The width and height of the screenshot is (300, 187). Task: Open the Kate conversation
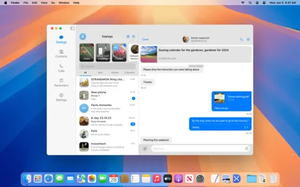(x=107, y=134)
